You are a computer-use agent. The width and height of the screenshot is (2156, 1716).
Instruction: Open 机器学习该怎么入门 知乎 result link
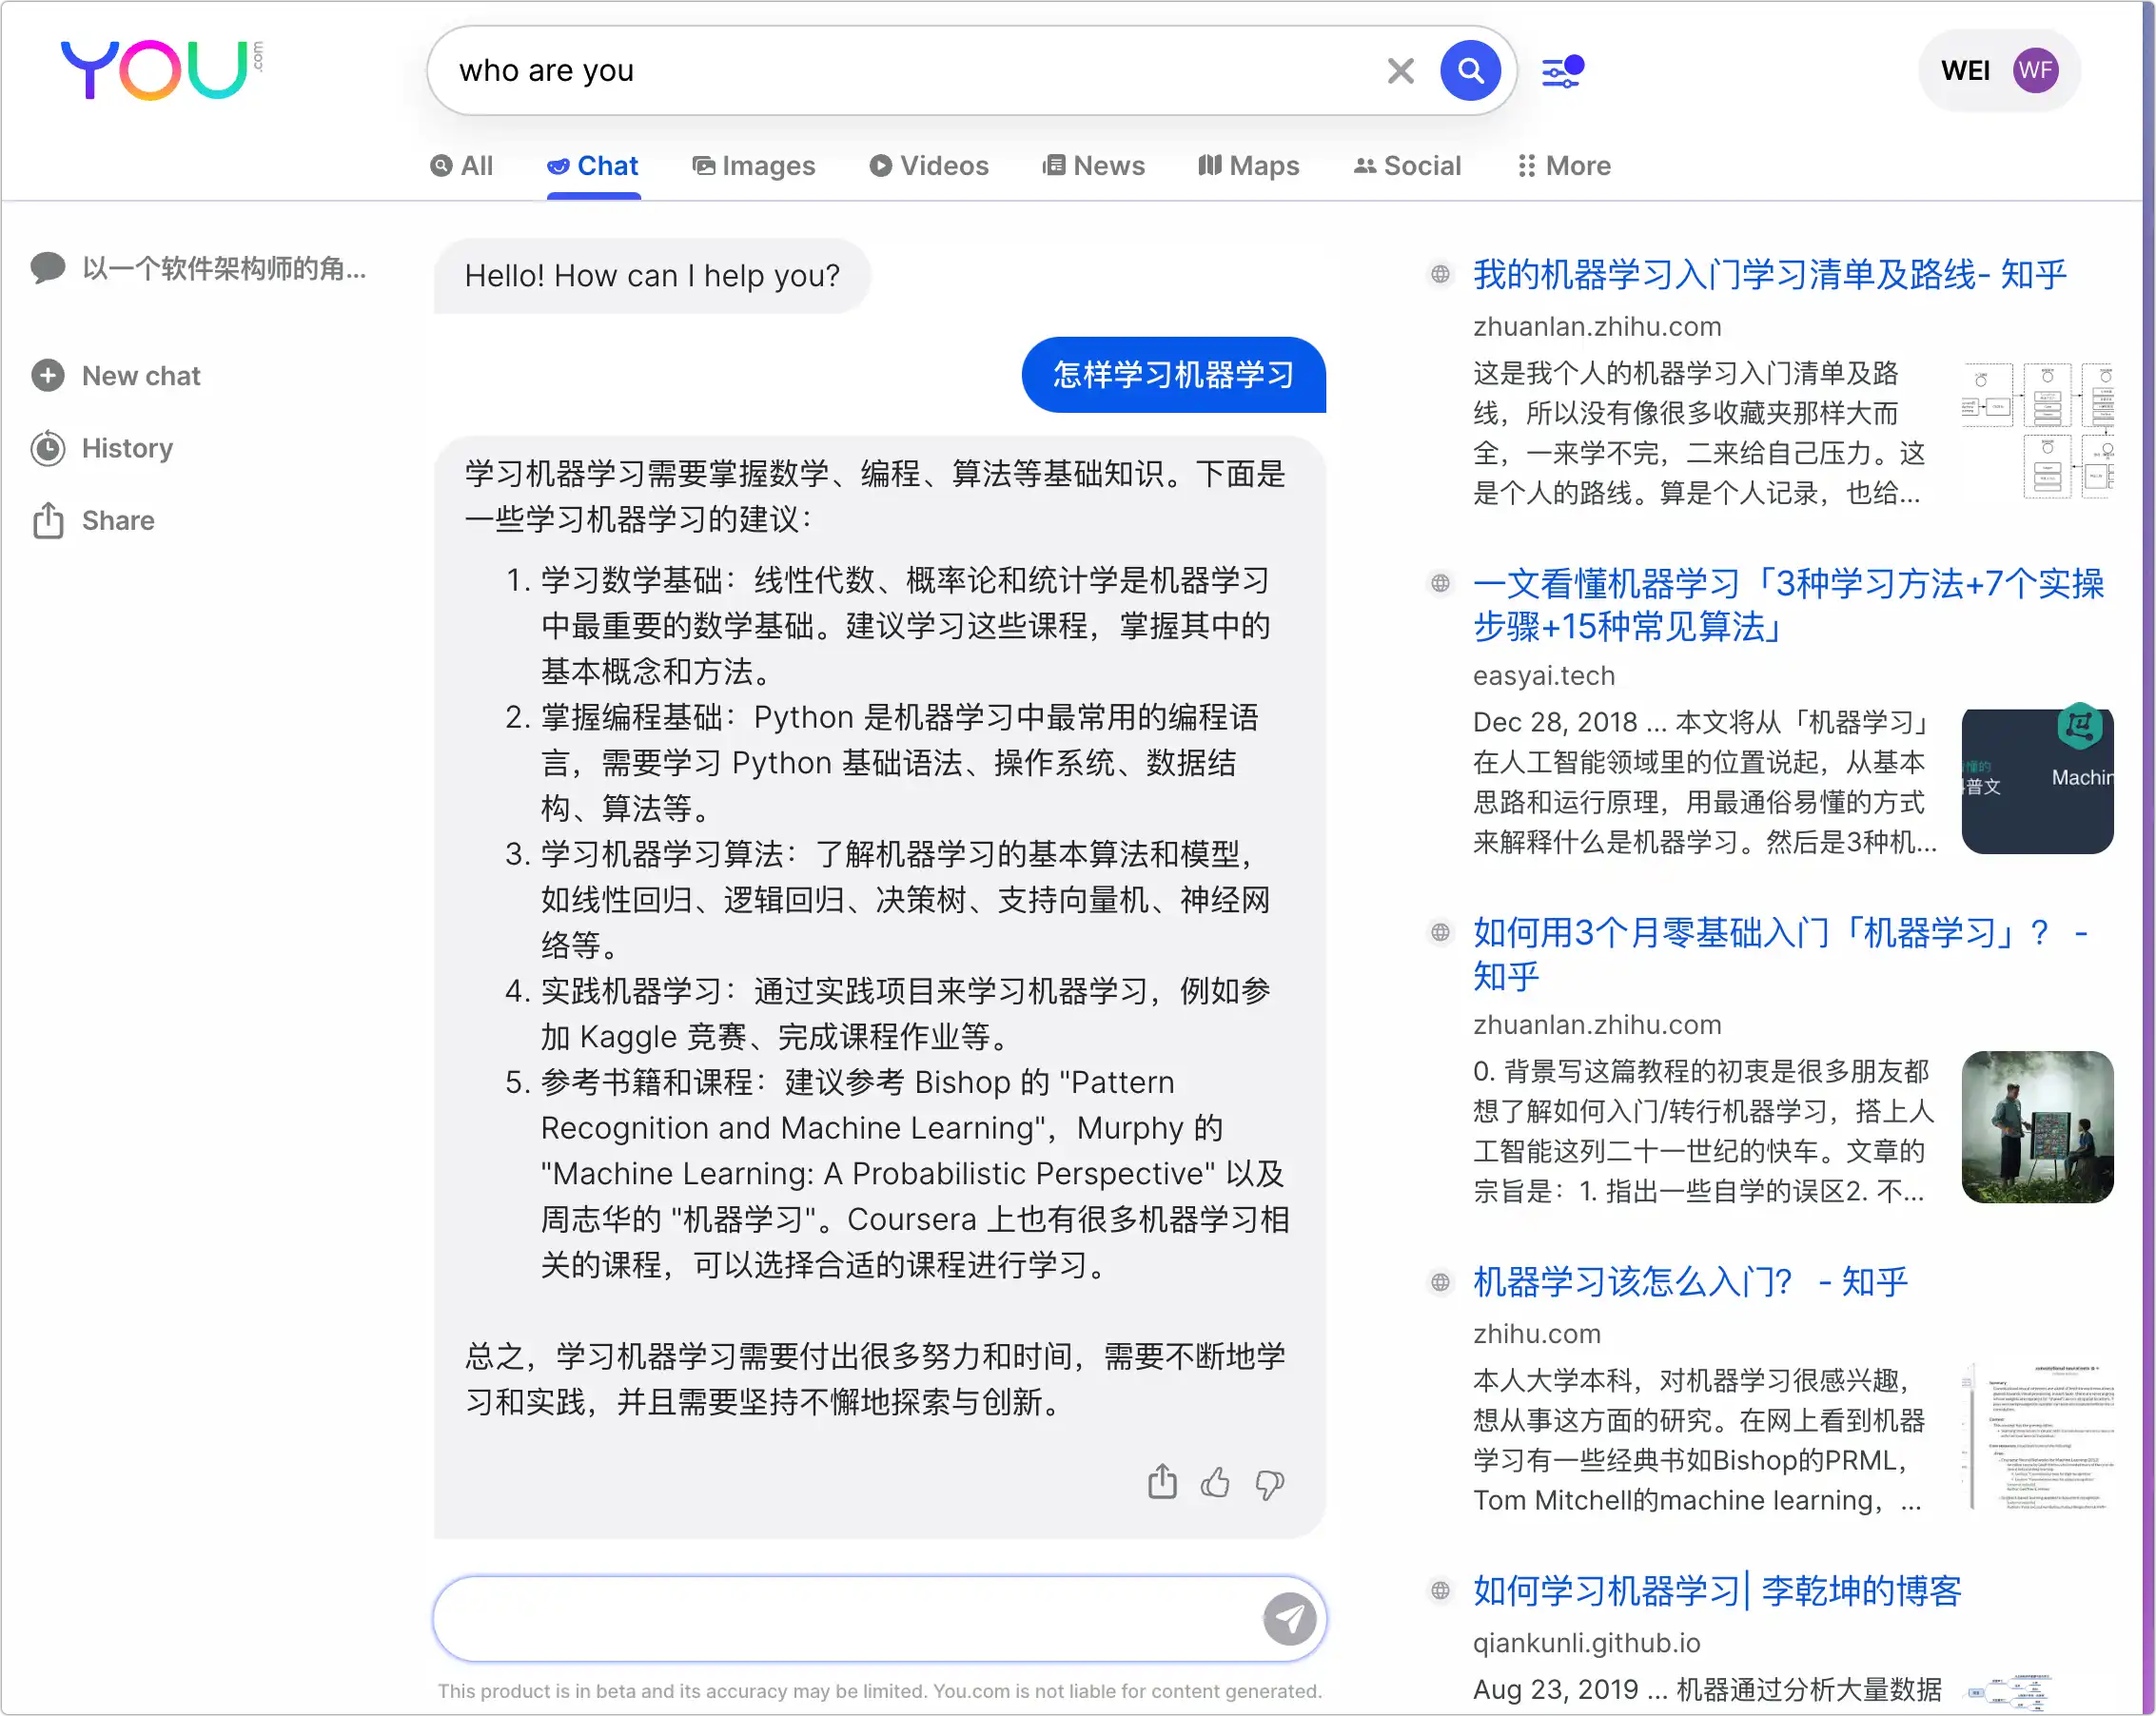tap(1690, 1281)
